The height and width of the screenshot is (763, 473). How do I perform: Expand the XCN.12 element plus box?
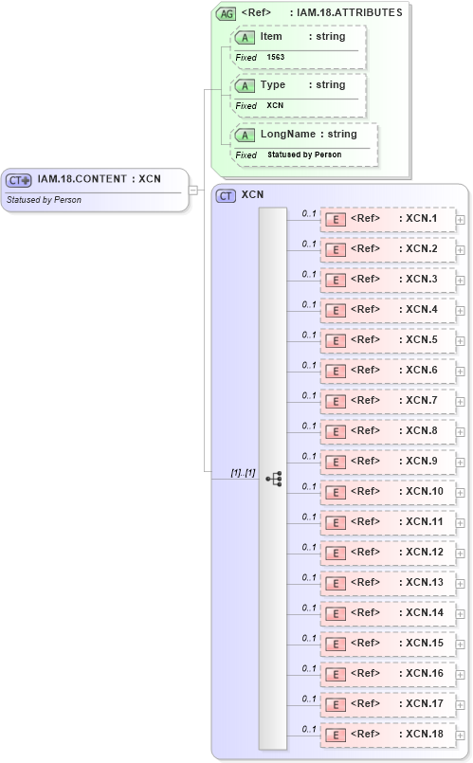(460, 554)
